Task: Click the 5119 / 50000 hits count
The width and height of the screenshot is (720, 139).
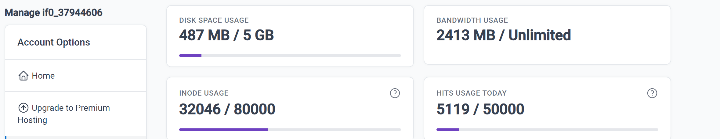Action: (480, 109)
